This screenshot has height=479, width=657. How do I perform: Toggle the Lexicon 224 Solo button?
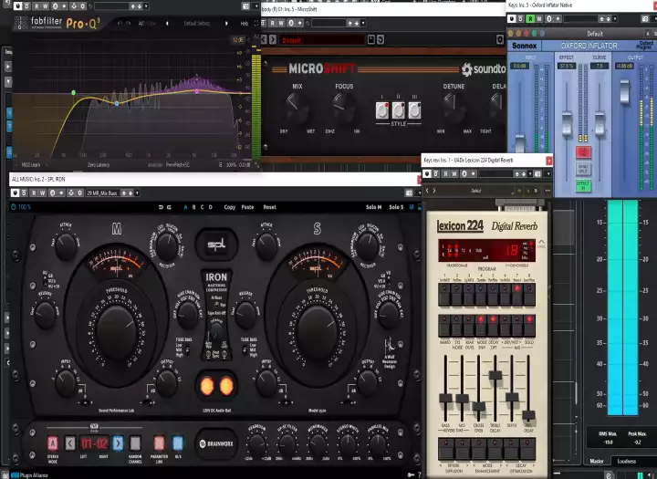(x=528, y=326)
